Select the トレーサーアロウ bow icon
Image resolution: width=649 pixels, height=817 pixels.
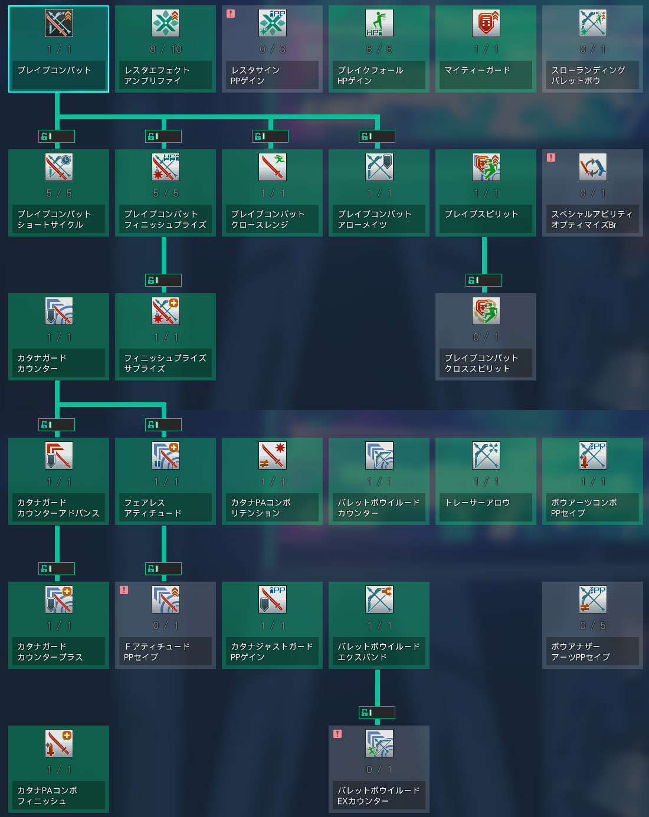[486, 456]
